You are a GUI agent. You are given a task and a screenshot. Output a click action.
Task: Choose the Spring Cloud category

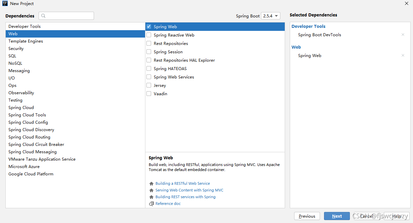[x=75, y=107]
